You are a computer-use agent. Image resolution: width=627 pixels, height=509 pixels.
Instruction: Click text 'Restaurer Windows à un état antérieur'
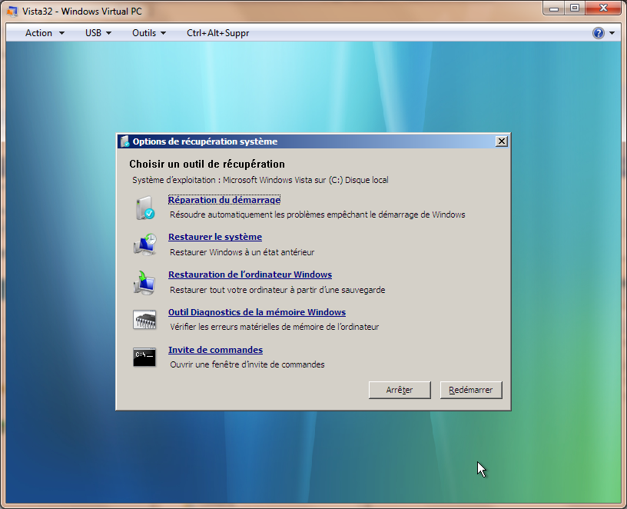coord(242,252)
